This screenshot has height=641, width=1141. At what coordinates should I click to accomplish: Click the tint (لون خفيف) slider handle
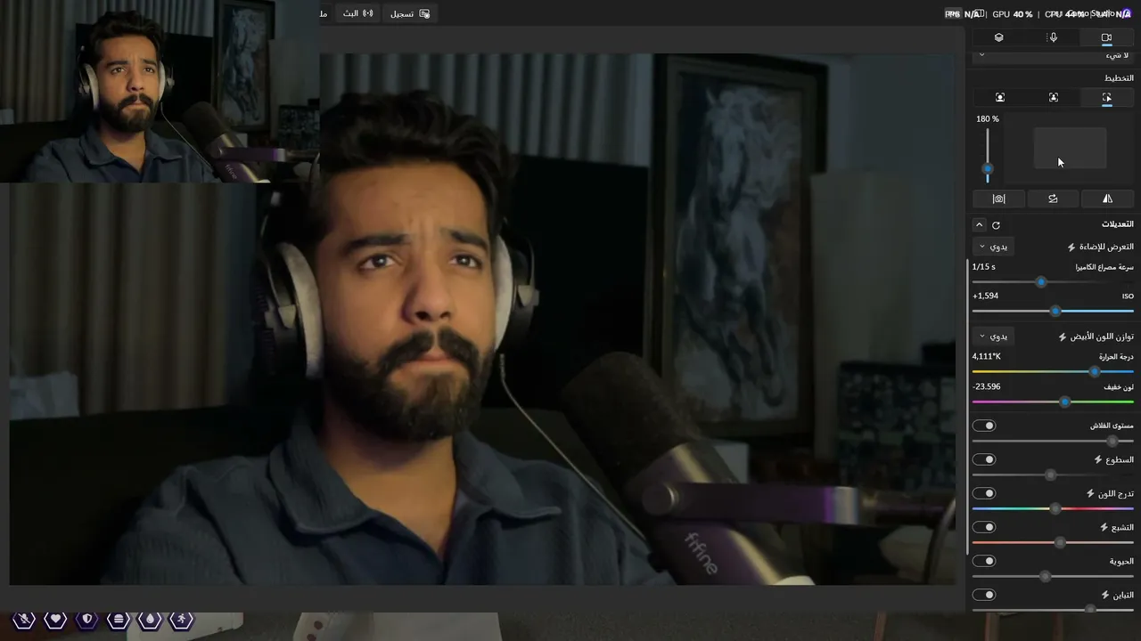1065,402
